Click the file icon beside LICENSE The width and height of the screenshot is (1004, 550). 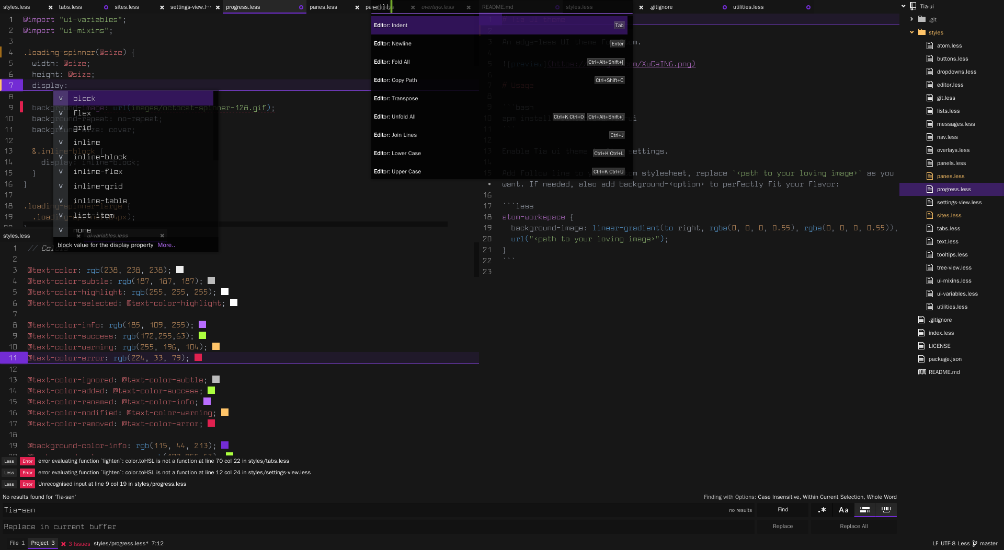point(921,346)
